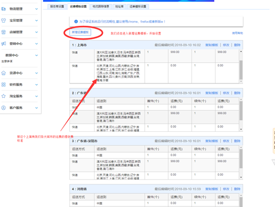Screen dimensions: 275x207
Task: Click the 运送到 header in 广东省 table
Action: (101, 101)
